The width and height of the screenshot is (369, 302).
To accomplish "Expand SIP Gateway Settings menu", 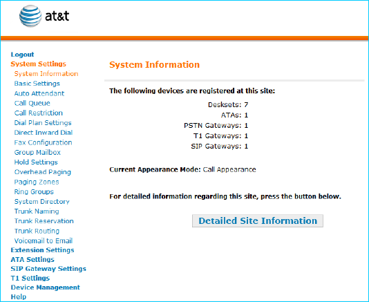I will coord(48,269).
